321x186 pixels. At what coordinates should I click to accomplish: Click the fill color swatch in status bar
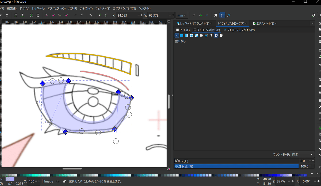click(x=10, y=179)
